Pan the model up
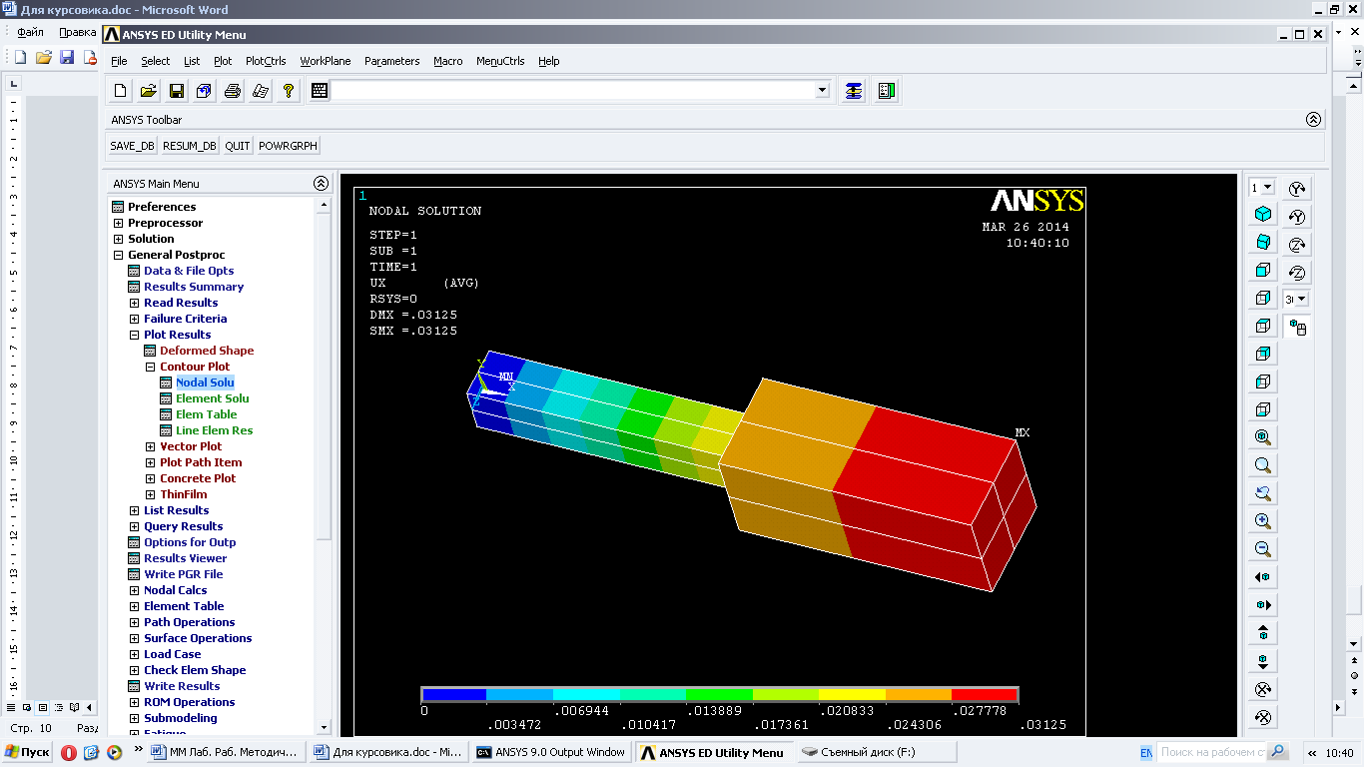 (x=1263, y=633)
